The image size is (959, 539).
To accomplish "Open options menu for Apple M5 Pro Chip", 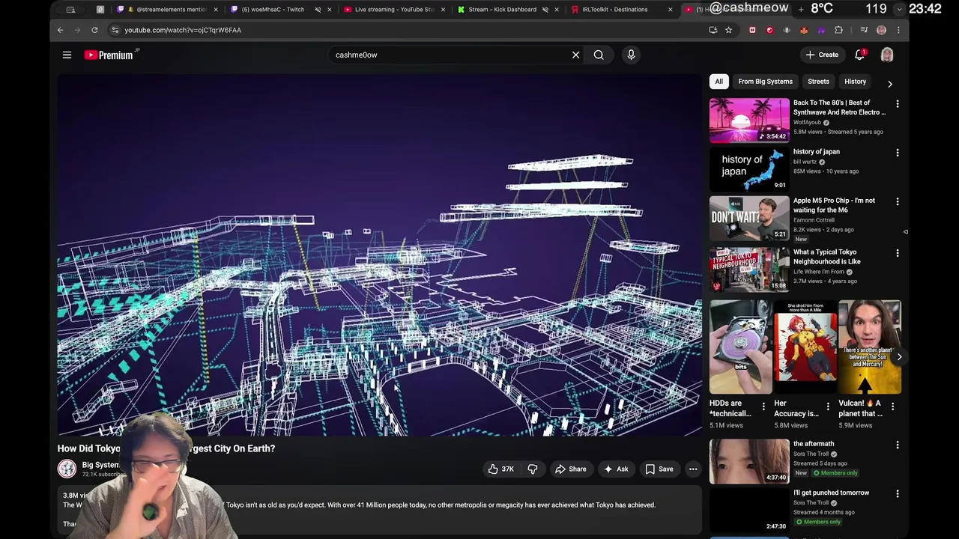I will click(x=898, y=201).
